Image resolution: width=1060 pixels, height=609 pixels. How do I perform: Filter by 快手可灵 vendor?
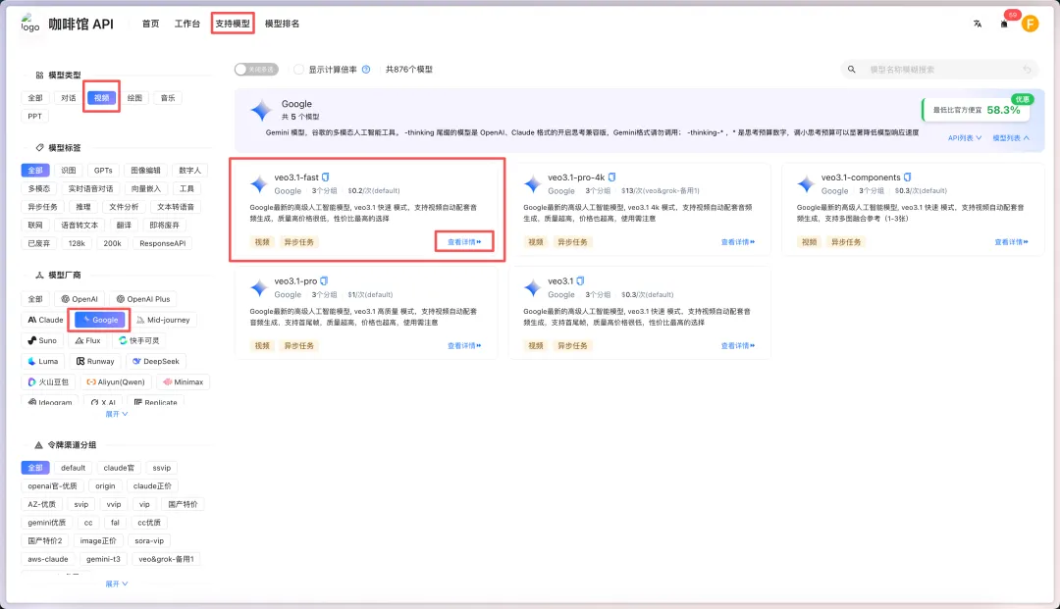click(139, 340)
